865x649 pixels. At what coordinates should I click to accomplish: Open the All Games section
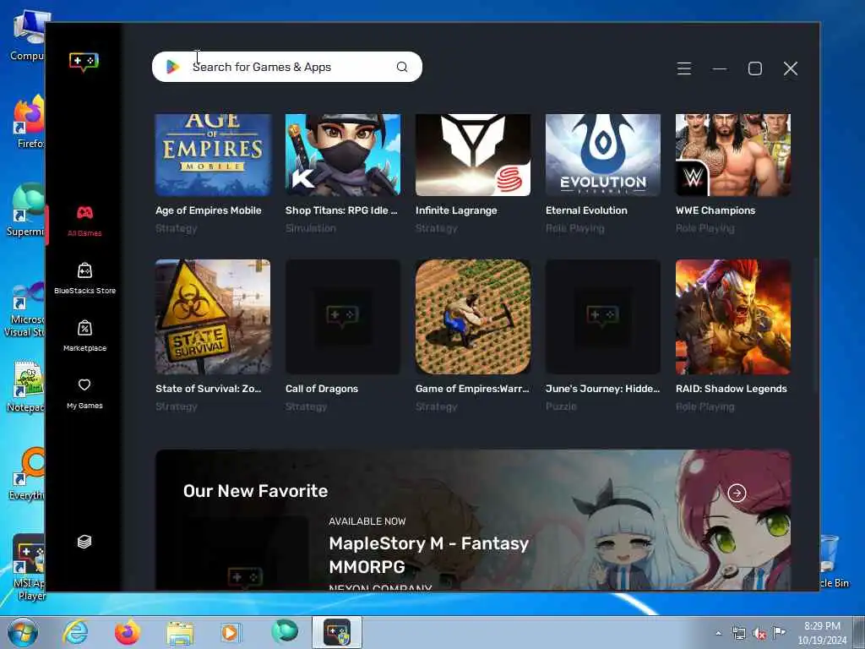(x=84, y=221)
